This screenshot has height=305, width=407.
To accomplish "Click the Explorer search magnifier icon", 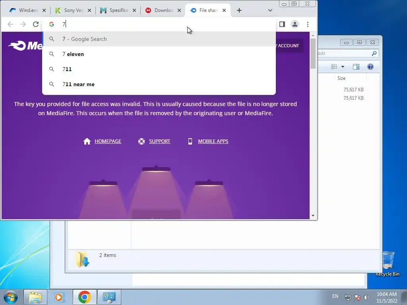I will click(x=374, y=53).
